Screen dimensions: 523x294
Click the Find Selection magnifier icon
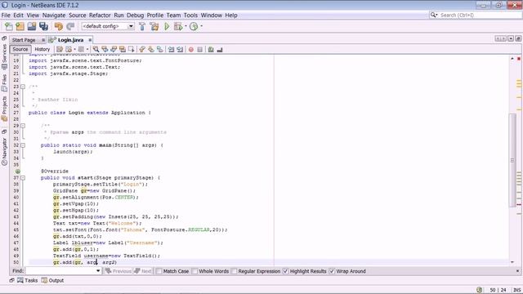tap(96, 49)
